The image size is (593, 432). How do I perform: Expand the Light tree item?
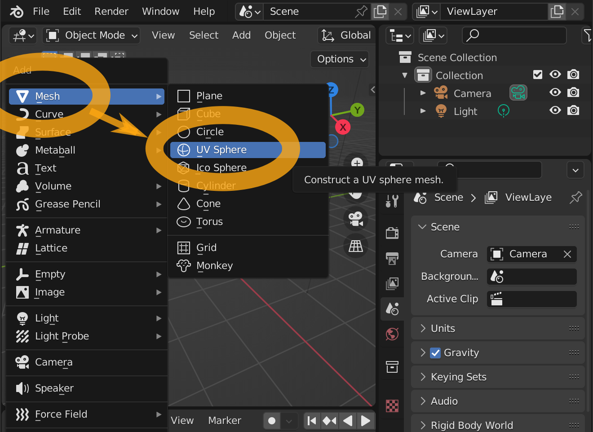(x=423, y=110)
